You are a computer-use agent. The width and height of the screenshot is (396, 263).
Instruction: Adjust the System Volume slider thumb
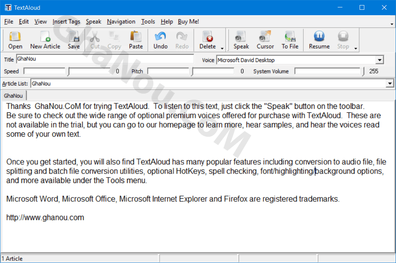(x=363, y=71)
